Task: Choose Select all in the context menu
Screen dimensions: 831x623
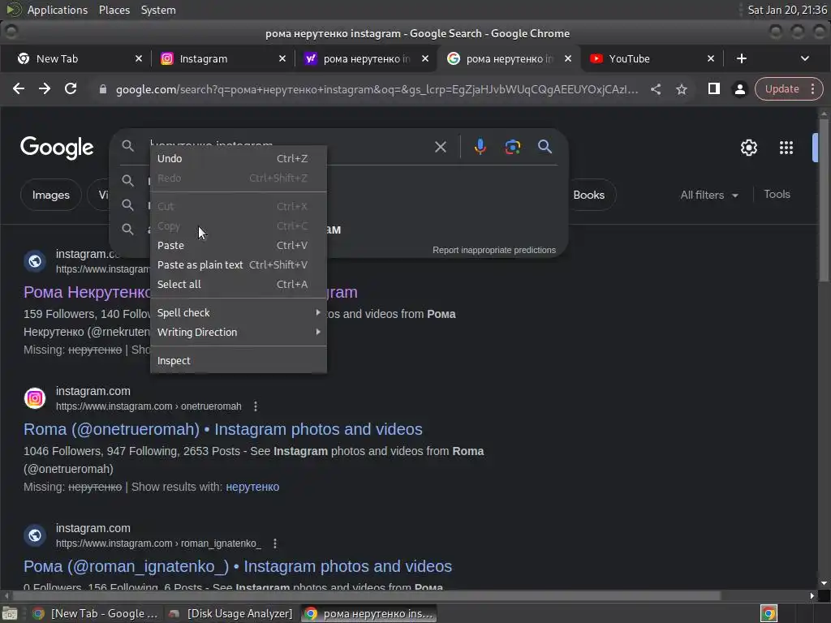Action: click(x=239, y=285)
